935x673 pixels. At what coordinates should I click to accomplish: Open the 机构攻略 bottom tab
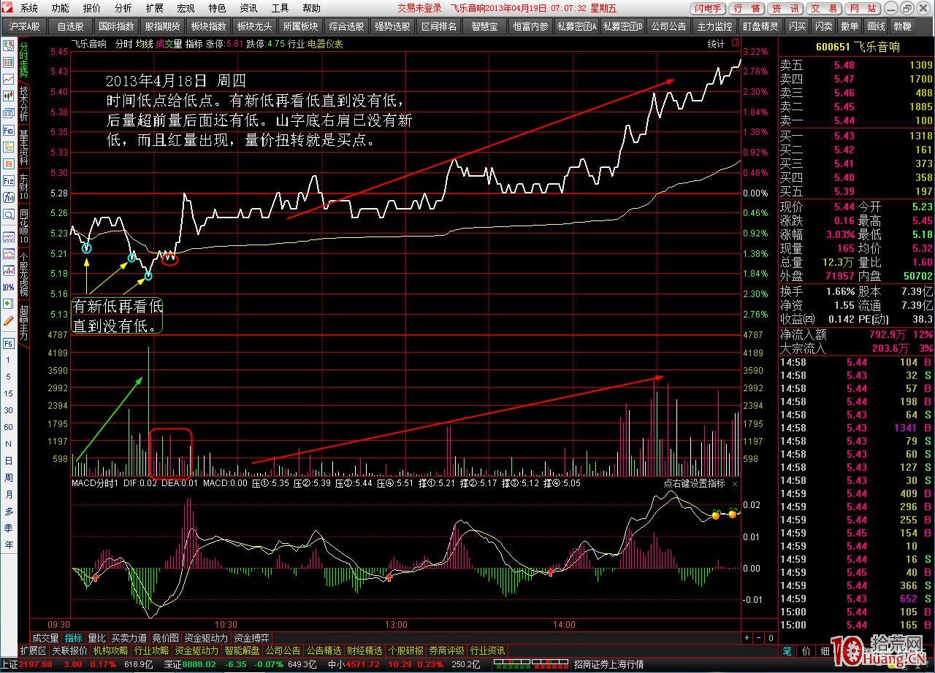(111, 650)
